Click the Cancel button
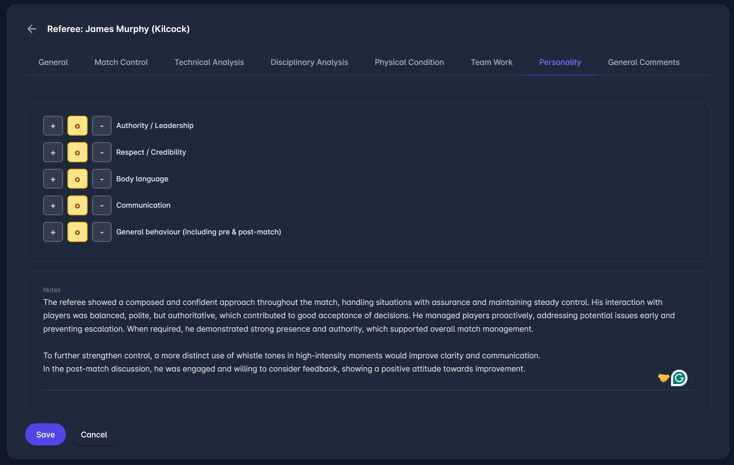This screenshot has width=734, height=465. point(94,435)
